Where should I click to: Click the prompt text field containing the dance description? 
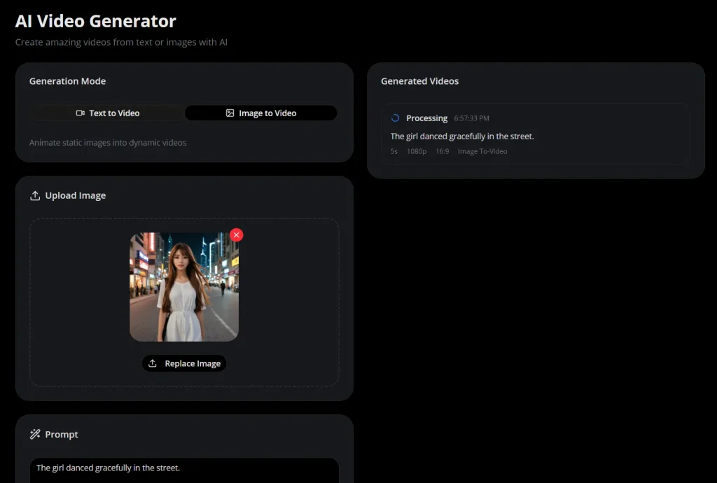pos(184,468)
